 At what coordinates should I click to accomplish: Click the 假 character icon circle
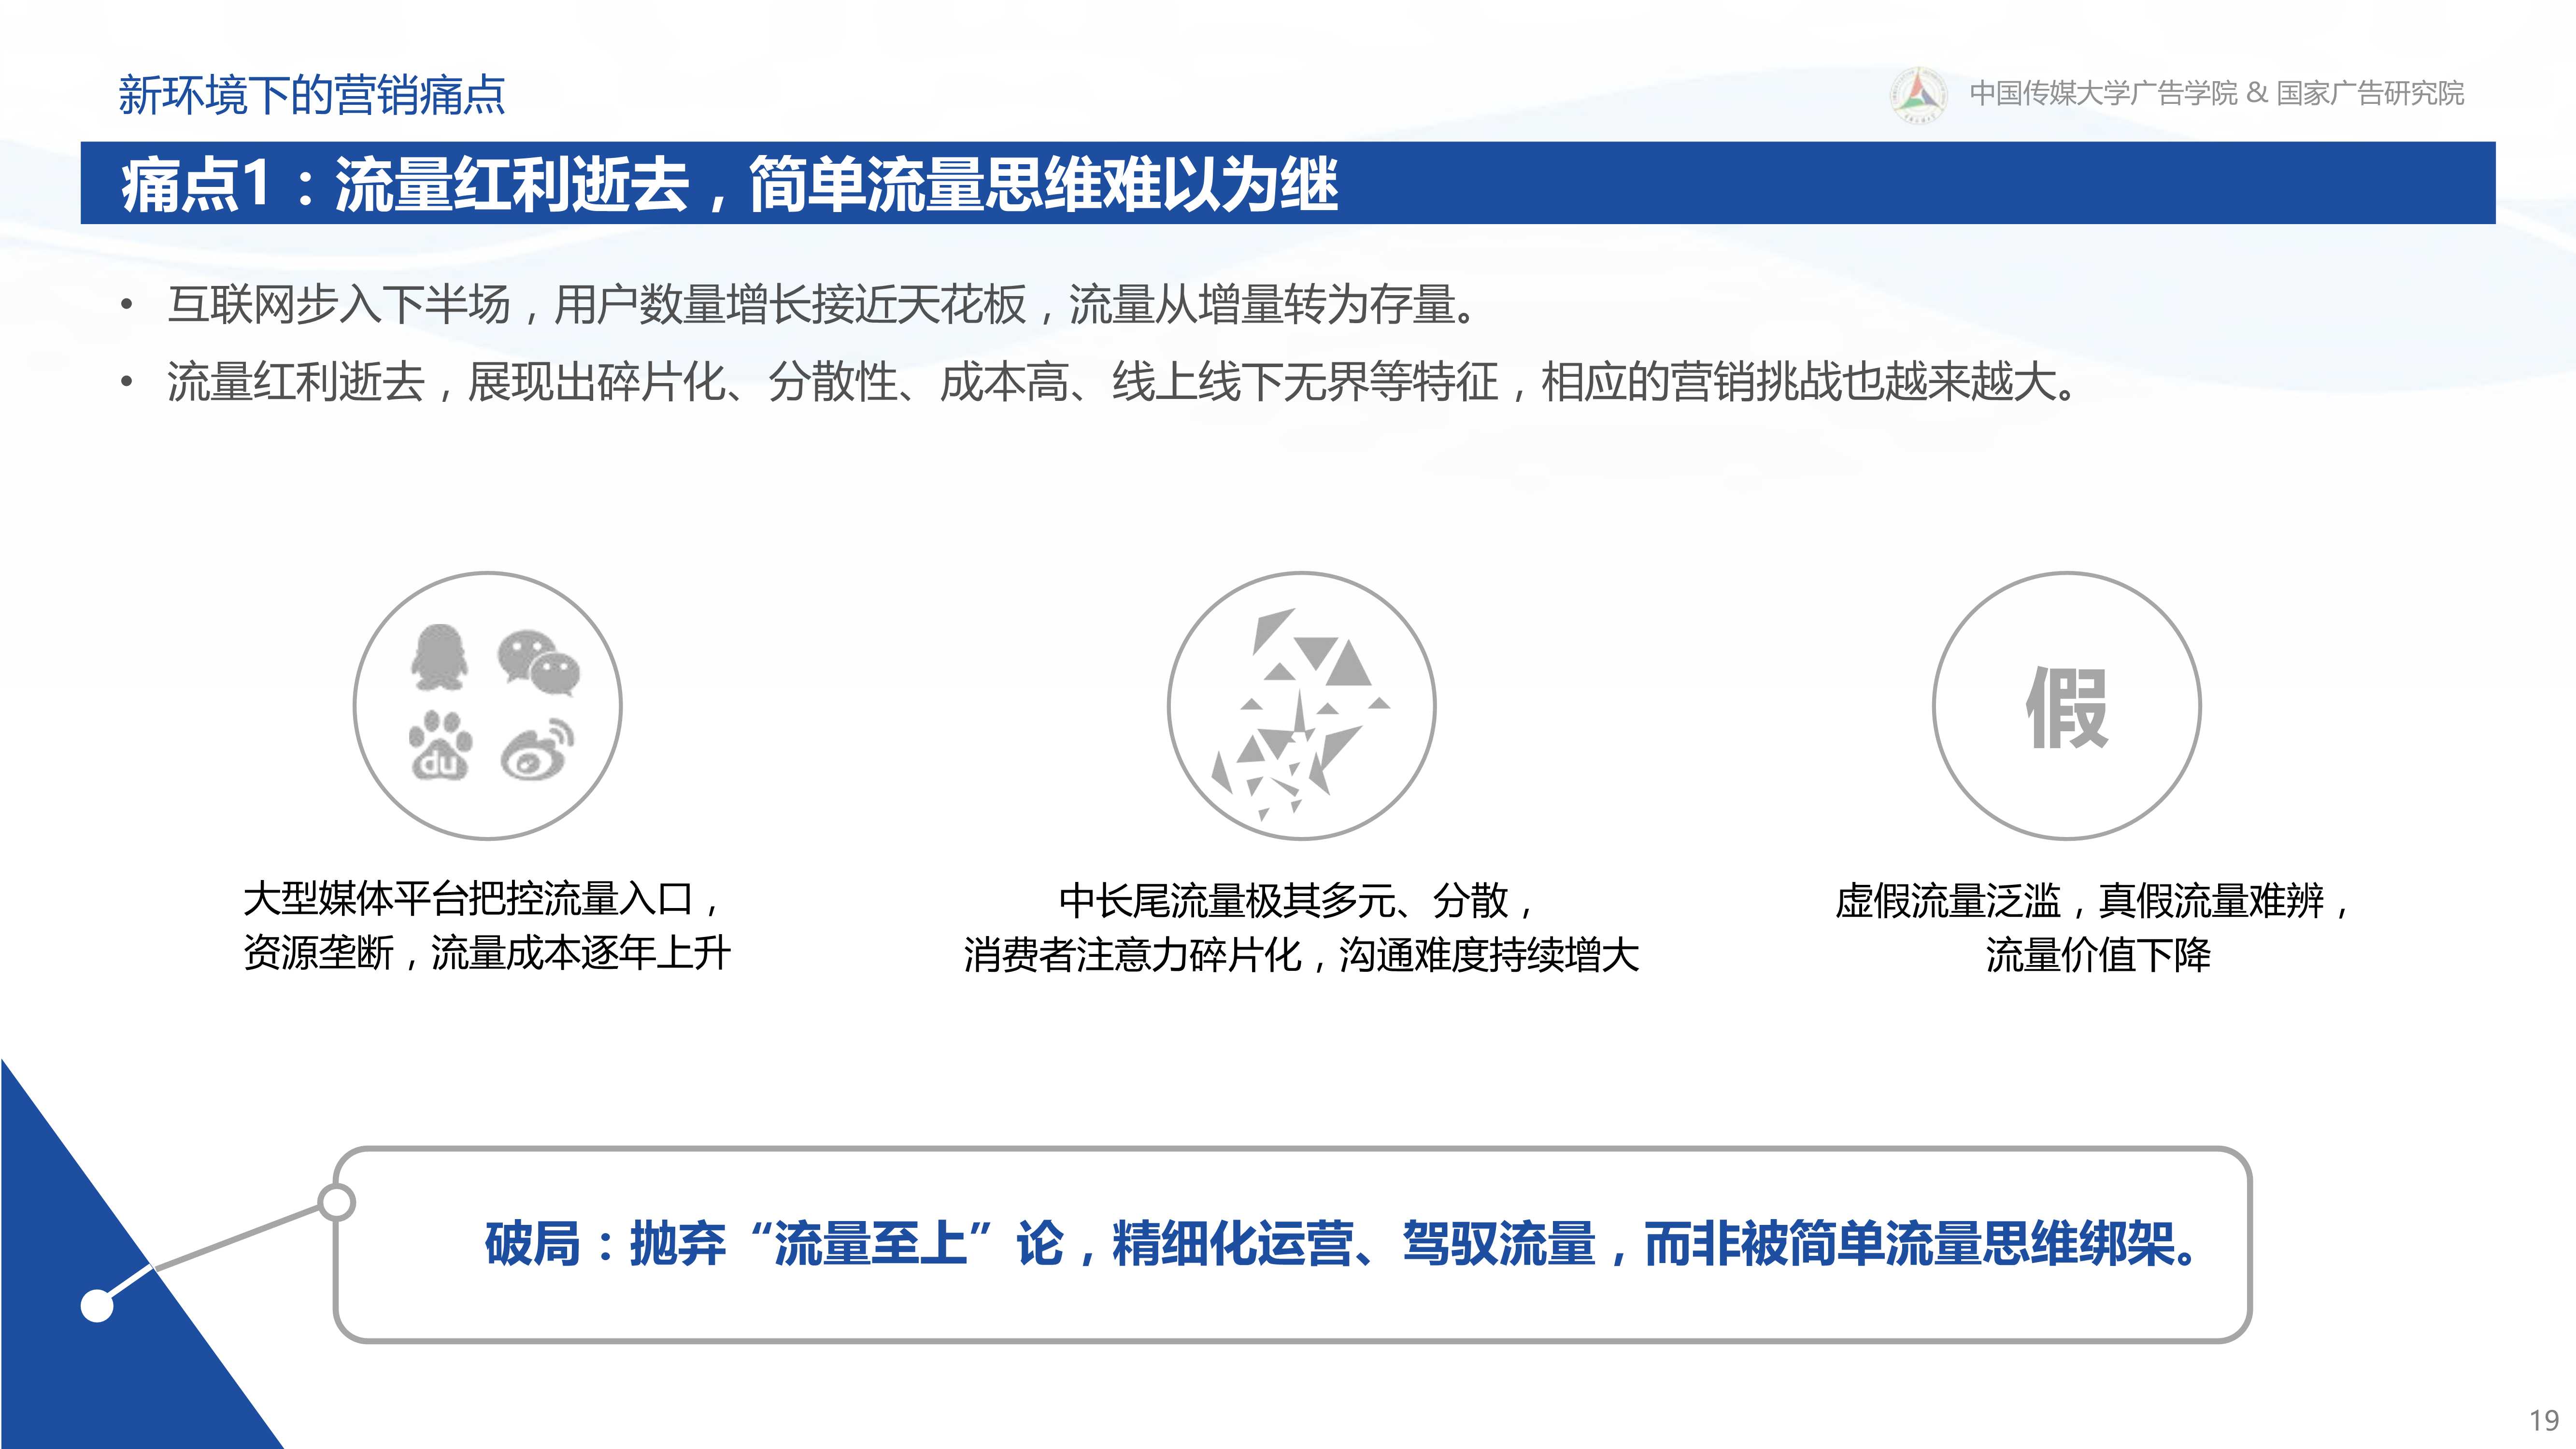pos(2066,706)
